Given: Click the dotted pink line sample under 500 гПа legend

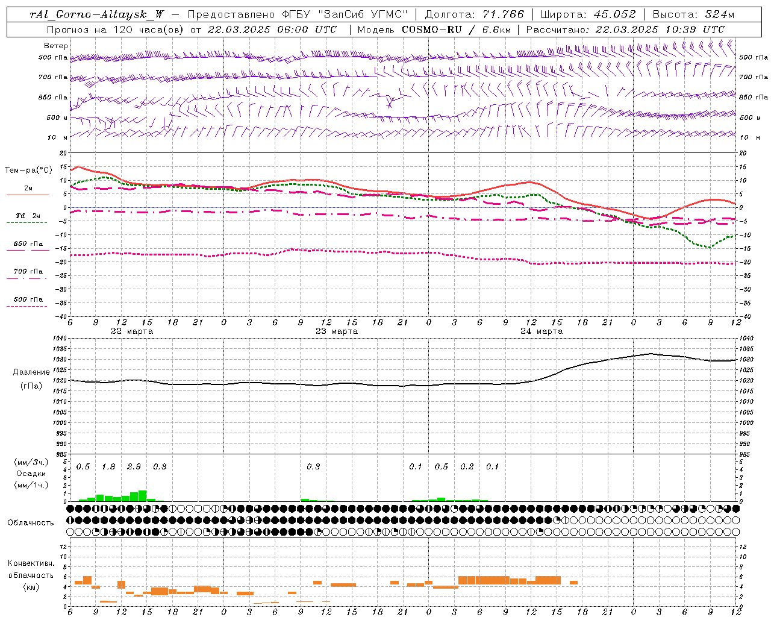Looking at the screenshot, I should coord(28,306).
